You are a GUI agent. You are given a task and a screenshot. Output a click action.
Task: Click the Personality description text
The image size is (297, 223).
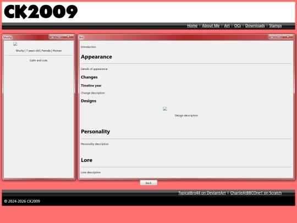click(95, 144)
